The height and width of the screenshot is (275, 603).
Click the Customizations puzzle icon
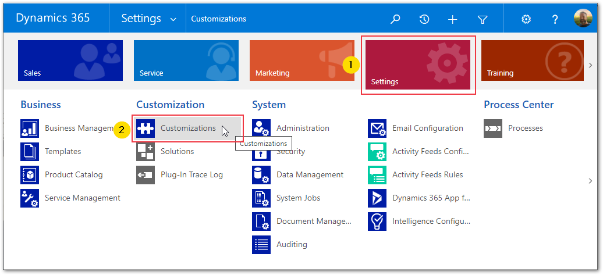(146, 128)
